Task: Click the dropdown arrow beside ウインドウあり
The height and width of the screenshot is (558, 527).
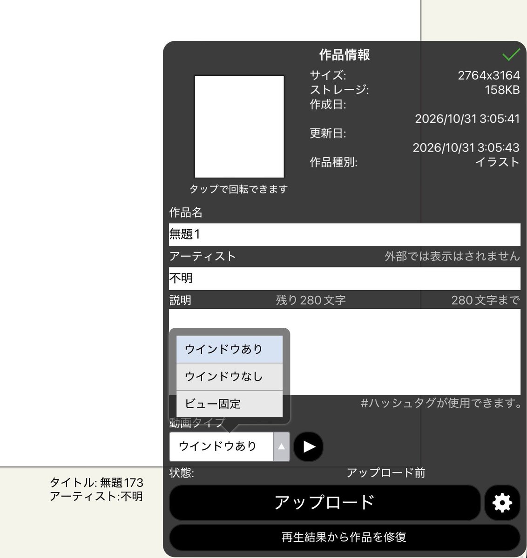Action: tap(281, 446)
